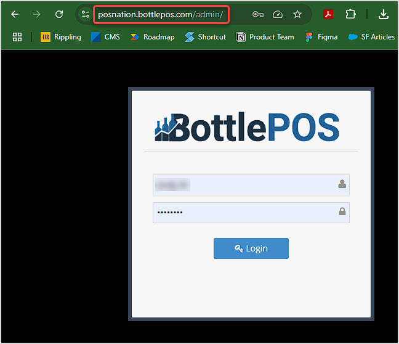Click the address bar URL posnation.bottlepos.com/admin/

[x=161, y=15]
